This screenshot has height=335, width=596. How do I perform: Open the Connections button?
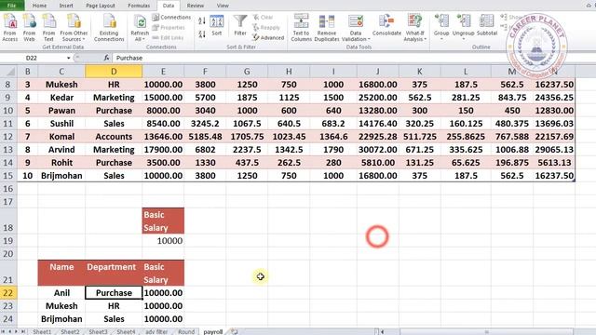171,18
